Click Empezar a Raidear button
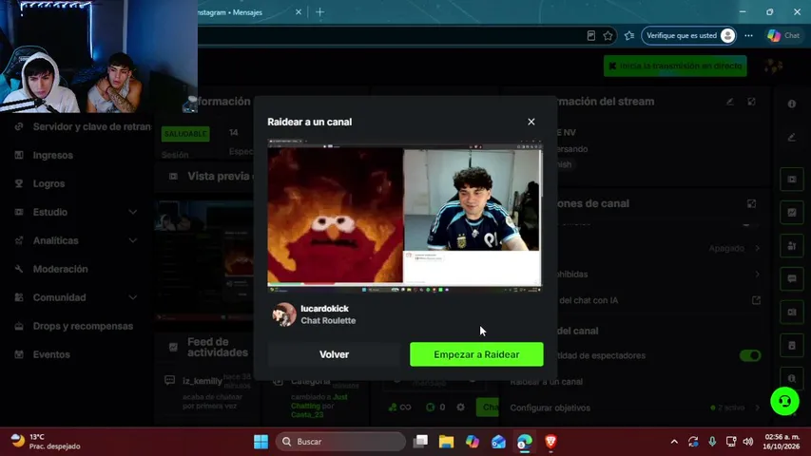 [476, 354]
